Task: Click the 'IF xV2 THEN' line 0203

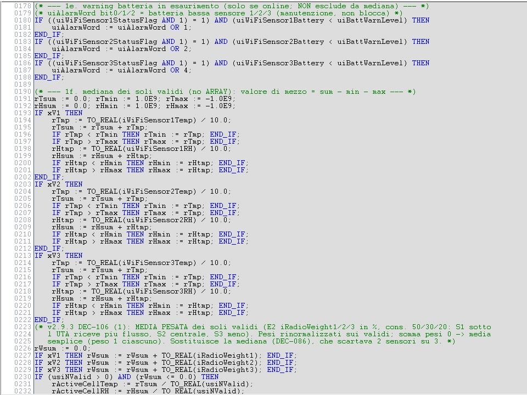Action: click(59, 184)
